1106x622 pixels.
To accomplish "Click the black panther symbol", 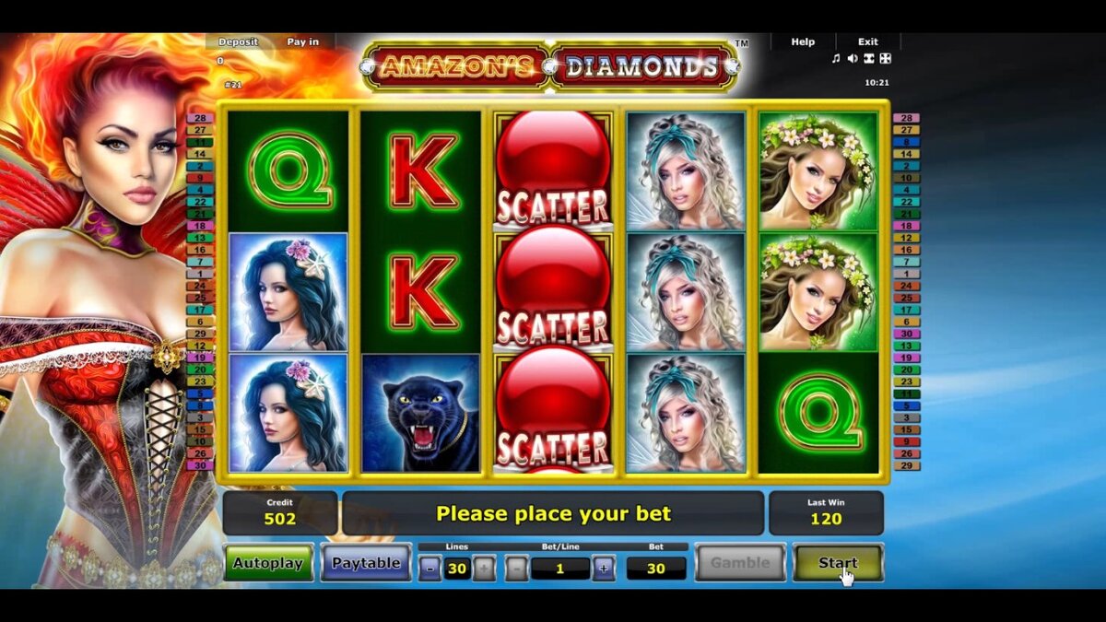I will [420, 413].
